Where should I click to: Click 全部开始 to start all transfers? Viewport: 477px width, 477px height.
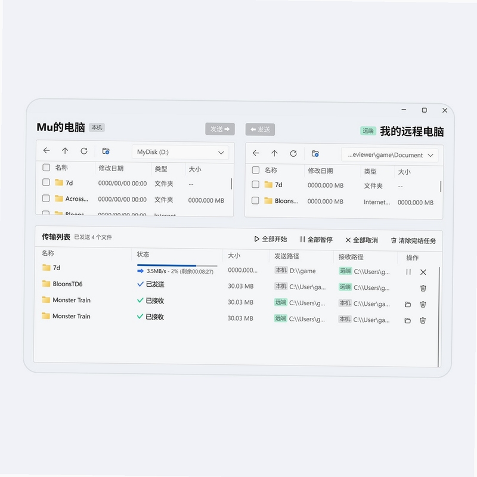(x=271, y=239)
